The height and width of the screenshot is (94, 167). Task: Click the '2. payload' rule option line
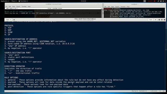58,82
